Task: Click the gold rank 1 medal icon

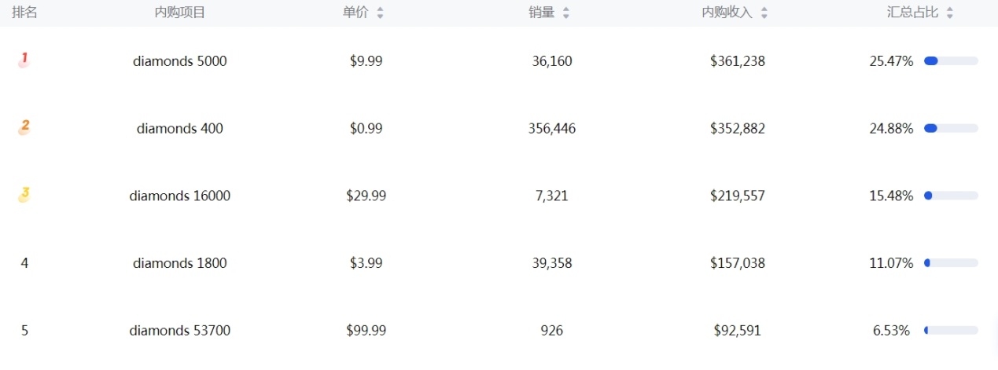Action: point(24,60)
